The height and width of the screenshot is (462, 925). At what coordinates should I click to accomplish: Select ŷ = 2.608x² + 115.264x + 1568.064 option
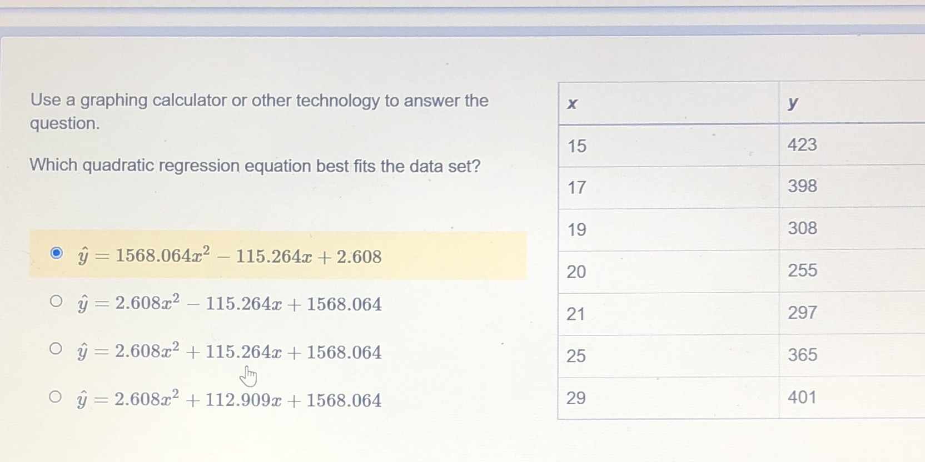(57, 349)
